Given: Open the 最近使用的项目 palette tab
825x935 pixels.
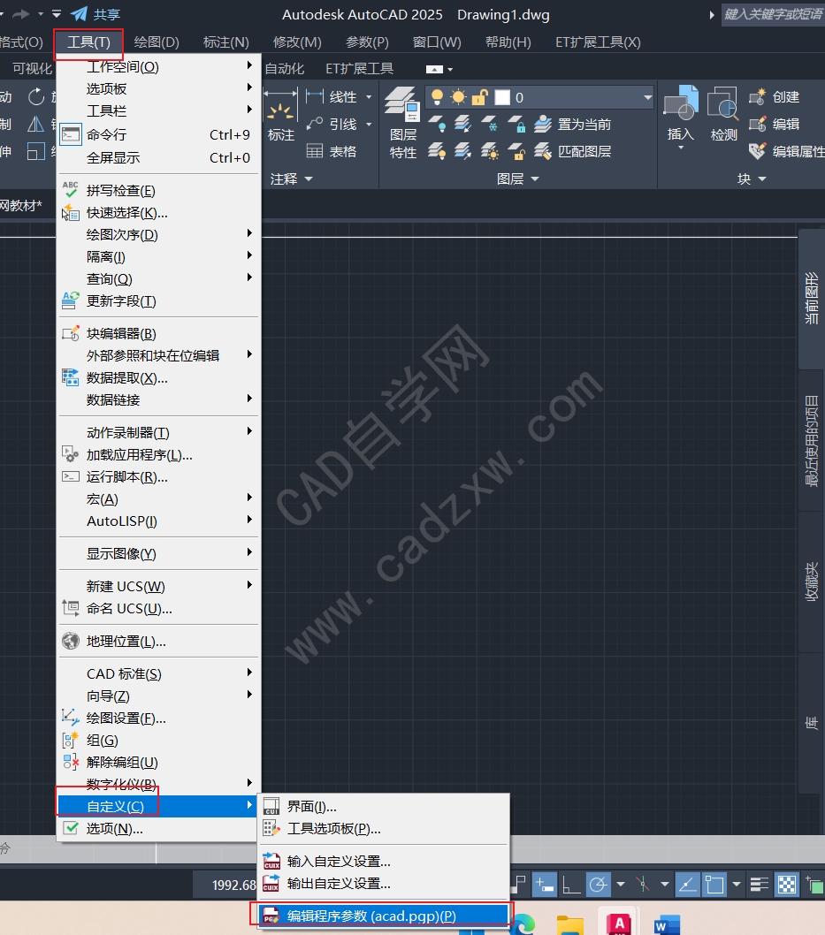Looking at the screenshot, I should coord(811,441).
